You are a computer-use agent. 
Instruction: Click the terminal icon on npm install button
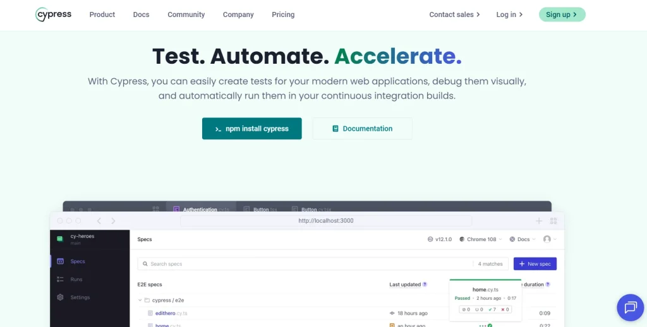point(218,129)
